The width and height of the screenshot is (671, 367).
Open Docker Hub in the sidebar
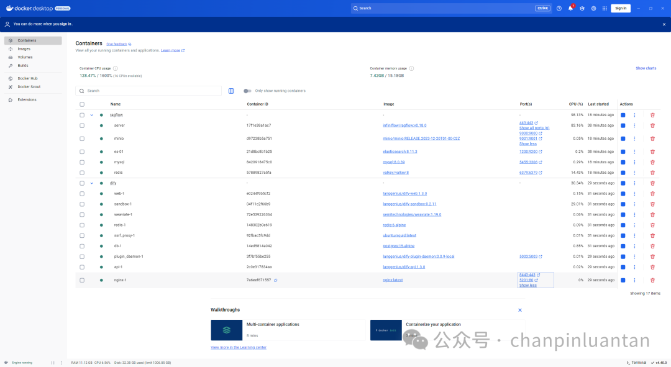33,78
